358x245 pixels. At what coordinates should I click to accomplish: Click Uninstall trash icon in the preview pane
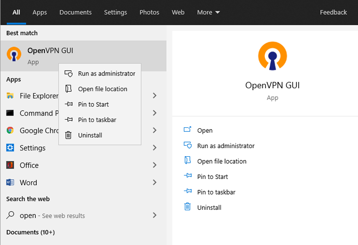pyautogui.click(x=187, y=206)
